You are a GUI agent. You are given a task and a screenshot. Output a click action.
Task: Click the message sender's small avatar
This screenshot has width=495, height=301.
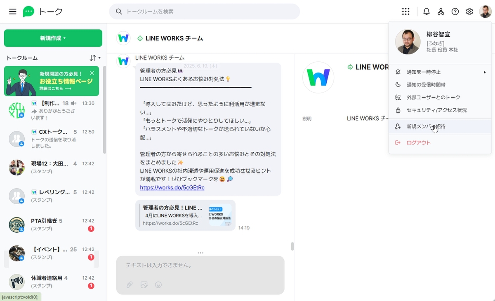pos(123,61)
